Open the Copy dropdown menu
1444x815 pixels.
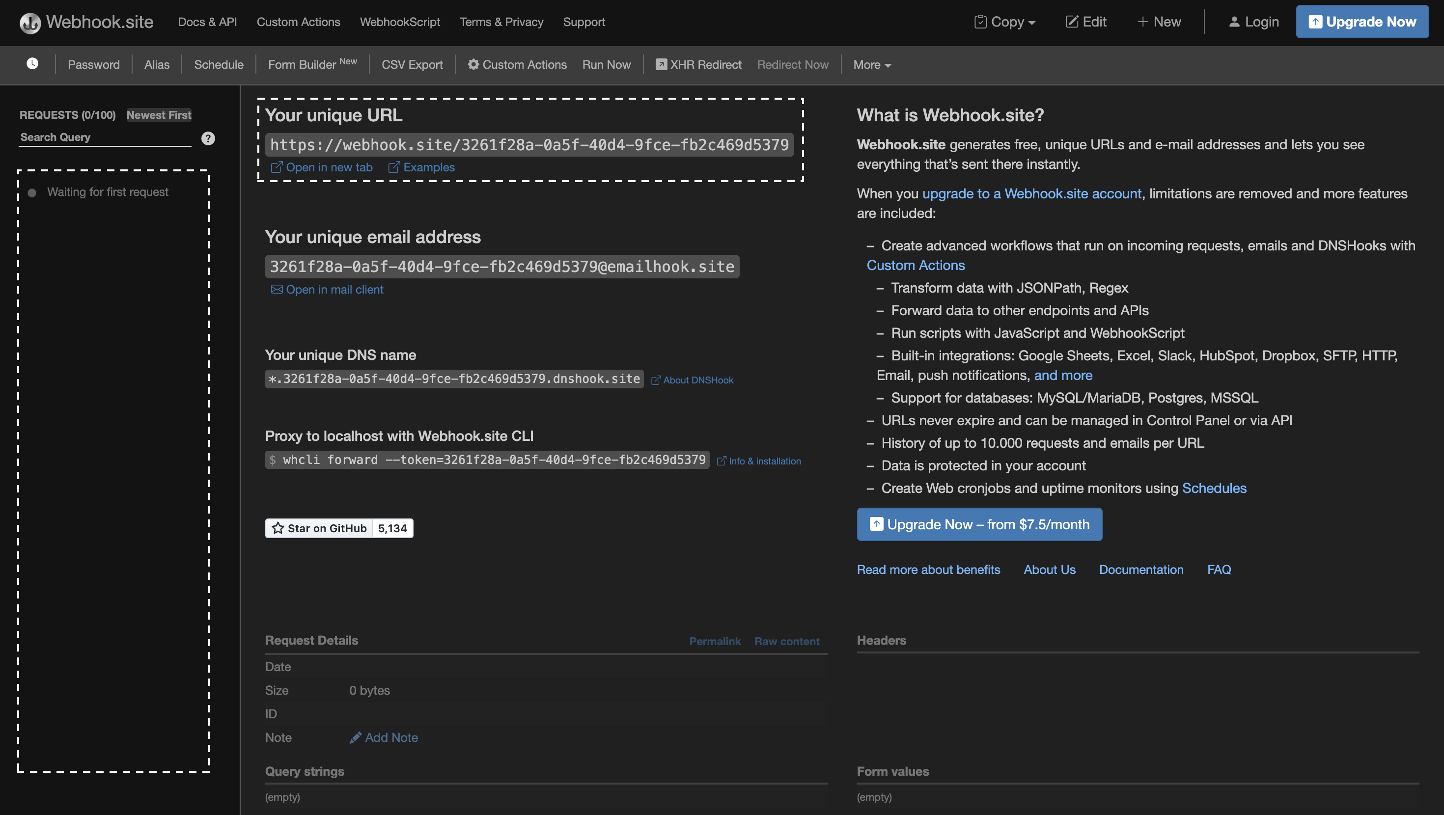pyautogui.click(x=1005, y=22)
